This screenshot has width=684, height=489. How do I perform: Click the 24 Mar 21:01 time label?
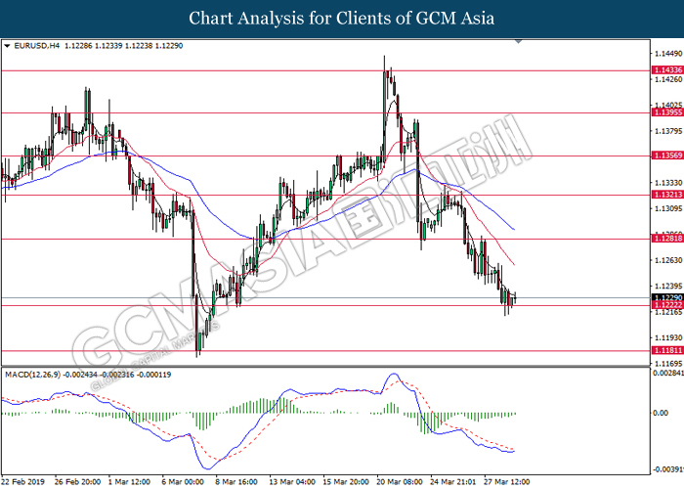coord(452,482)
